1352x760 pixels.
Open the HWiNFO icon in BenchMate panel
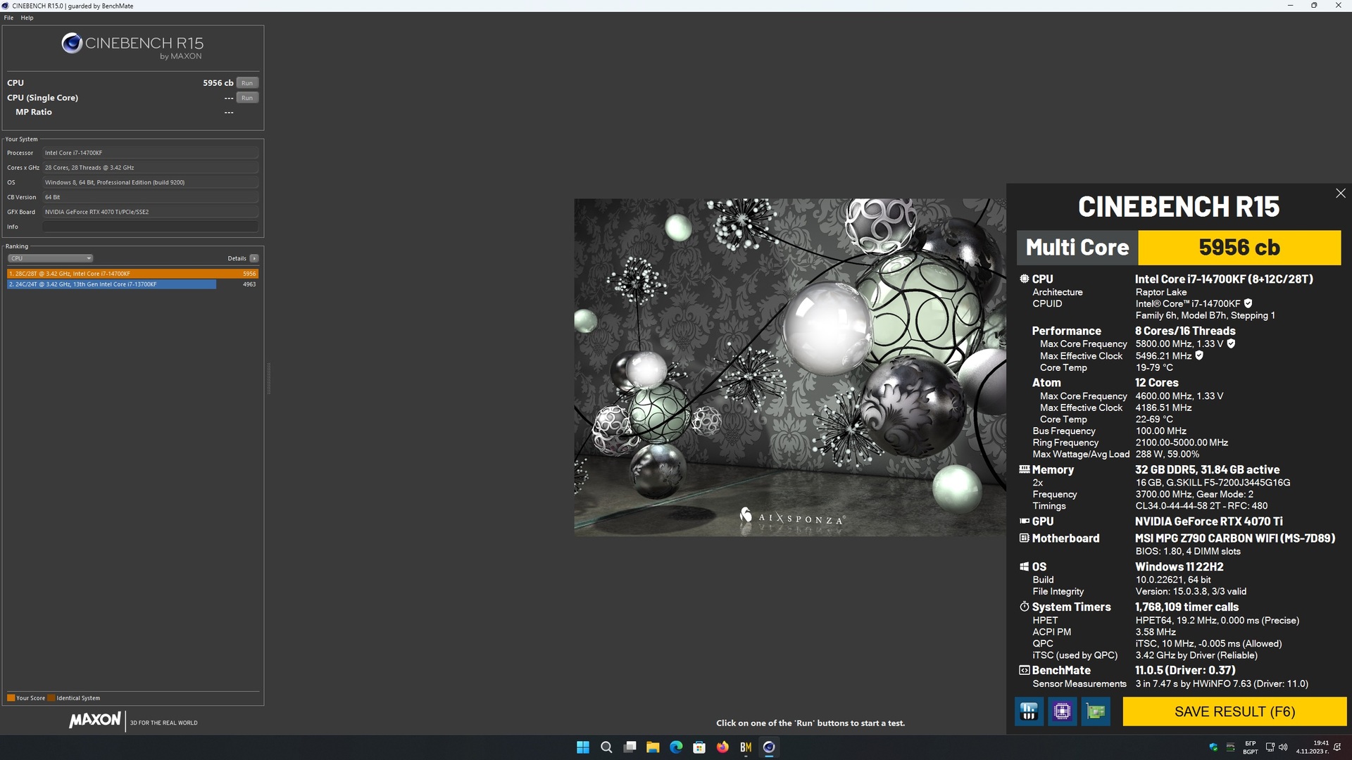point(1029,711)
